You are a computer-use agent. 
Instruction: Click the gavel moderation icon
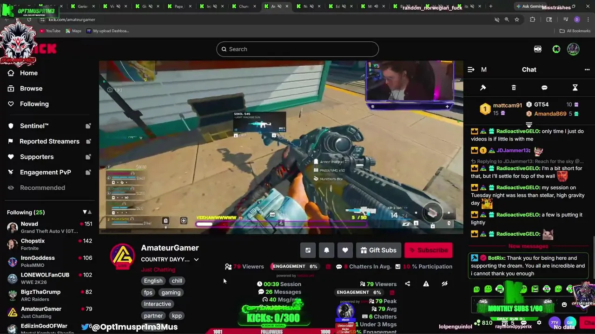tap(483, 88)
